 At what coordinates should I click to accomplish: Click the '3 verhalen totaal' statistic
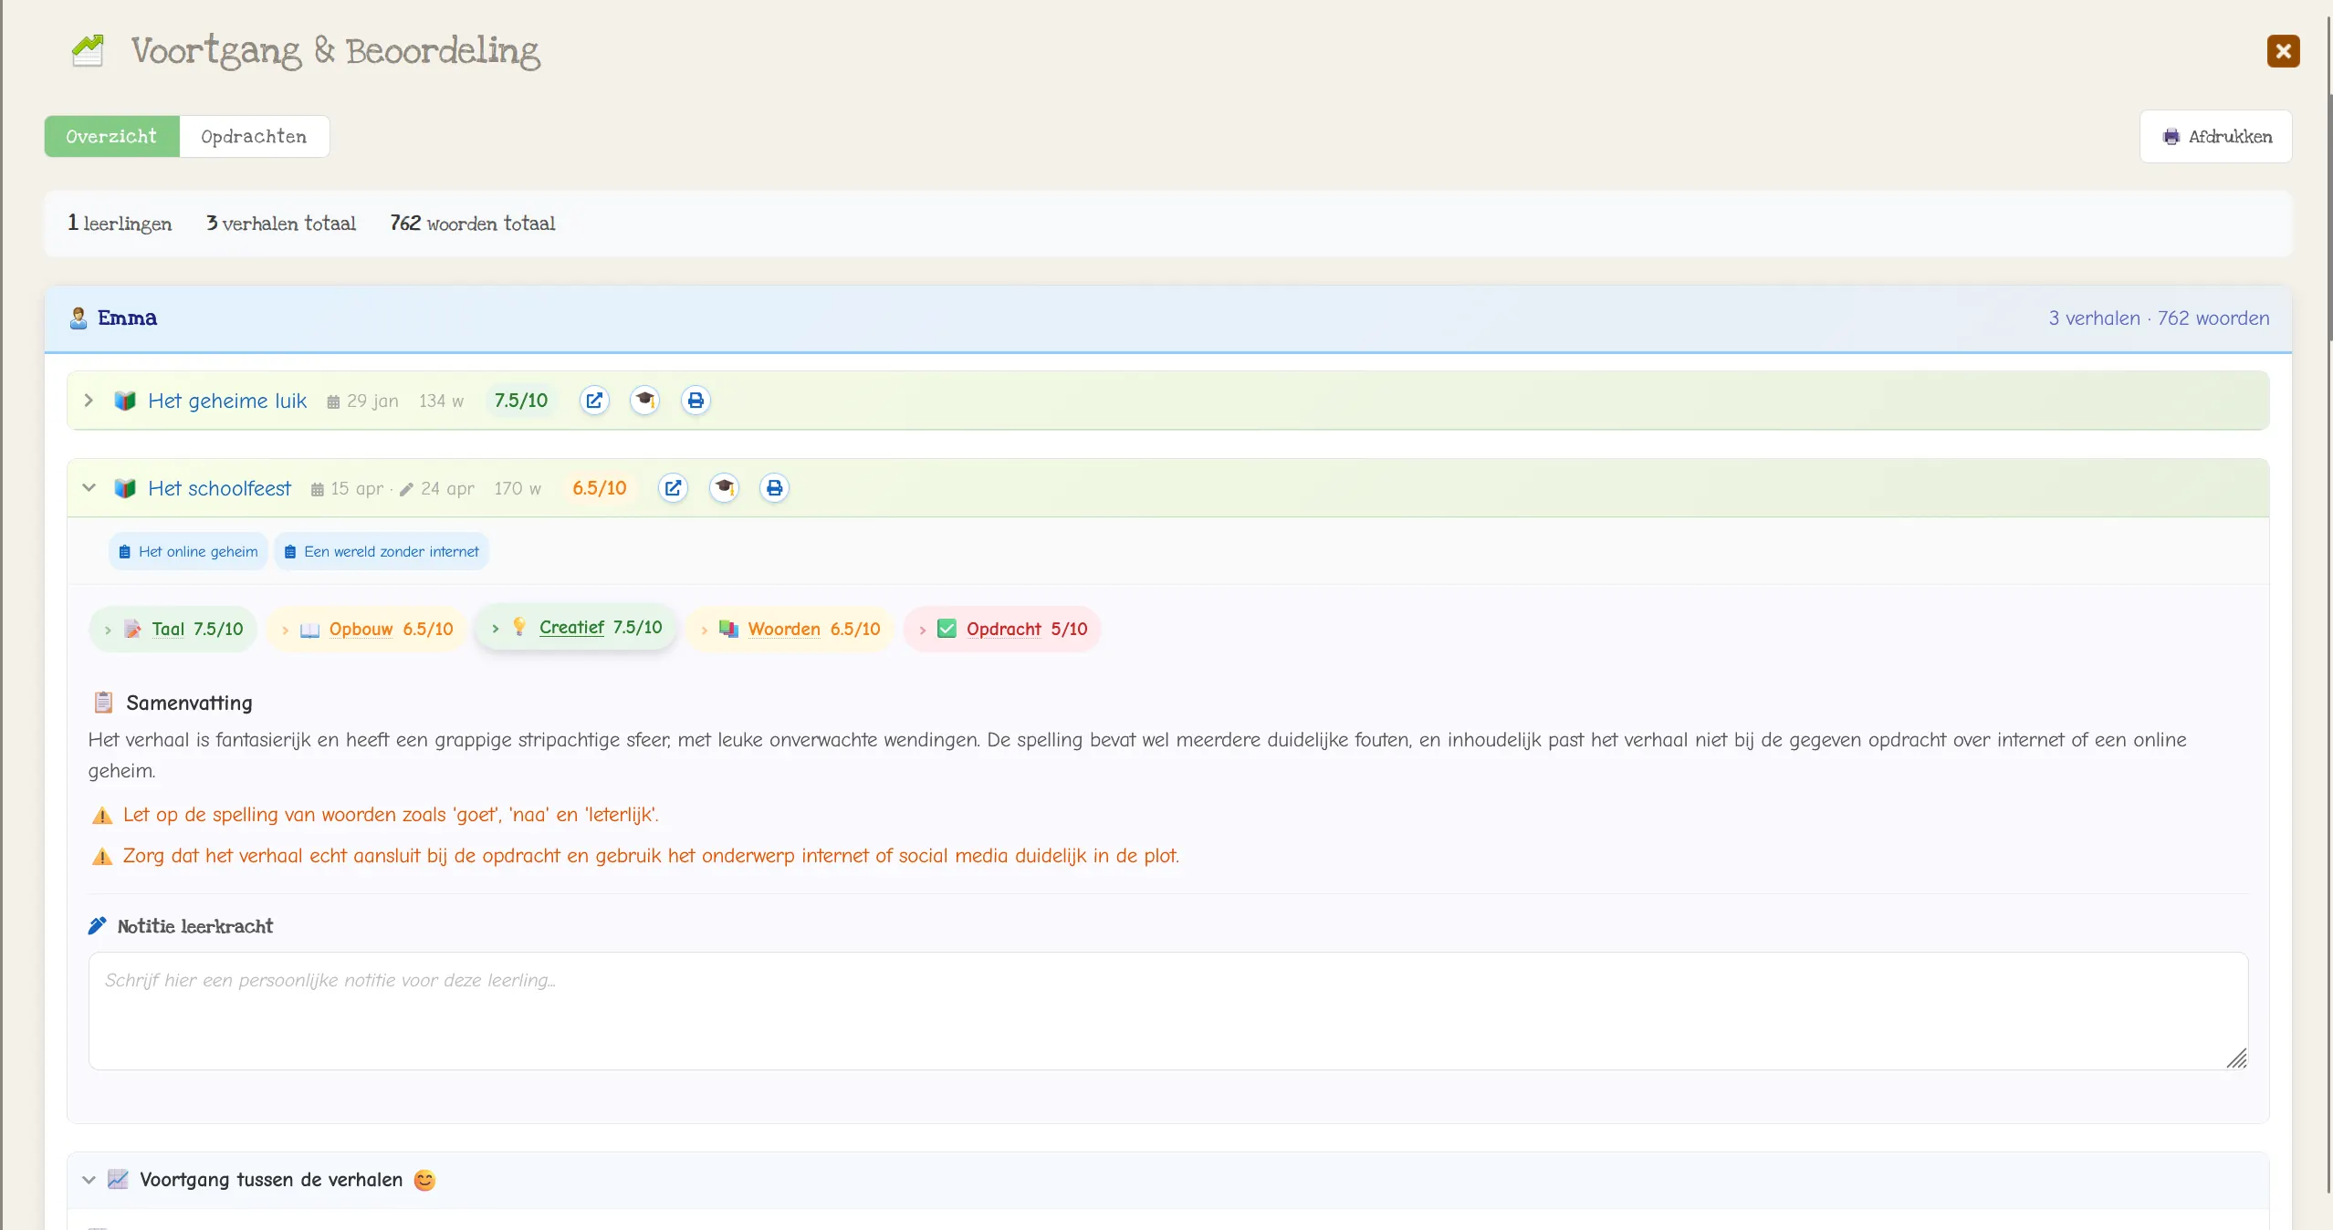point(281,224)
